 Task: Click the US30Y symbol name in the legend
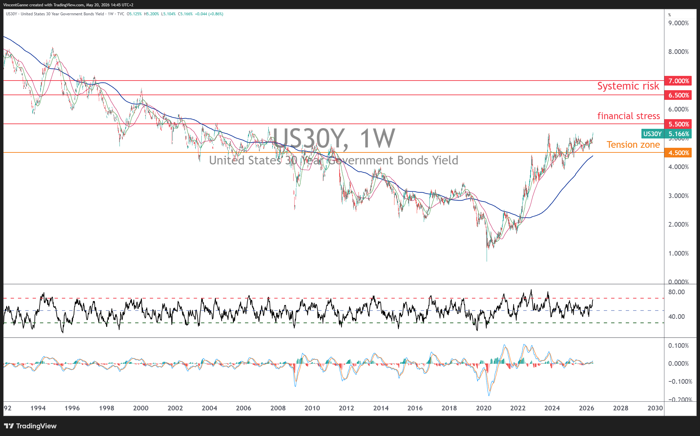click(x=11, y=14)
